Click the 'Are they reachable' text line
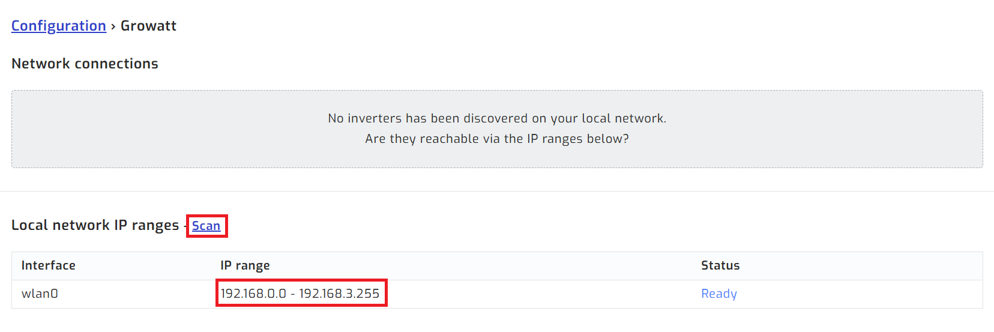The height and width of the screenshot is (332, 994). [x=496, y=139]
